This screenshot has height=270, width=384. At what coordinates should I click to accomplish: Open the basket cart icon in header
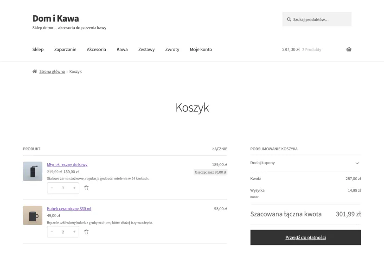[x=349, y=49]
